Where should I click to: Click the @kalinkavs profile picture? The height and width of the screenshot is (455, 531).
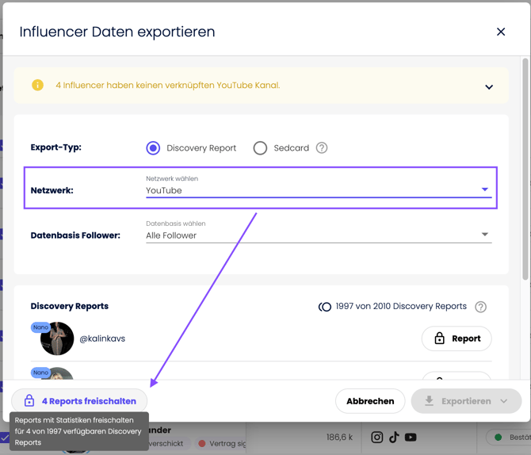click(x=57, y=338)
